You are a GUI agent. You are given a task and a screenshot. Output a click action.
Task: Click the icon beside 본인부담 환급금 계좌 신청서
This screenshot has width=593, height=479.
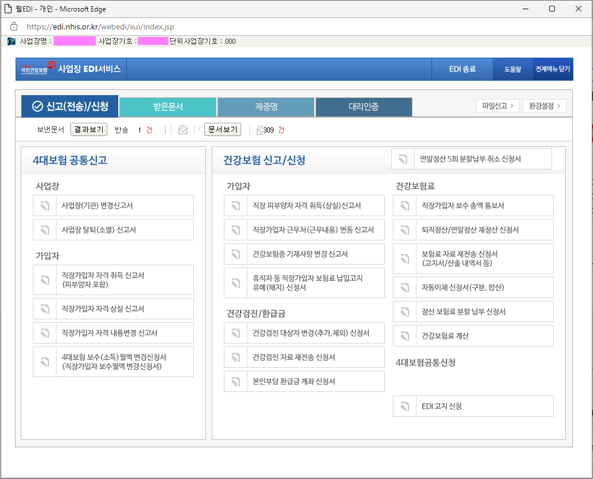pyautogui.click(x=235, y=382)
